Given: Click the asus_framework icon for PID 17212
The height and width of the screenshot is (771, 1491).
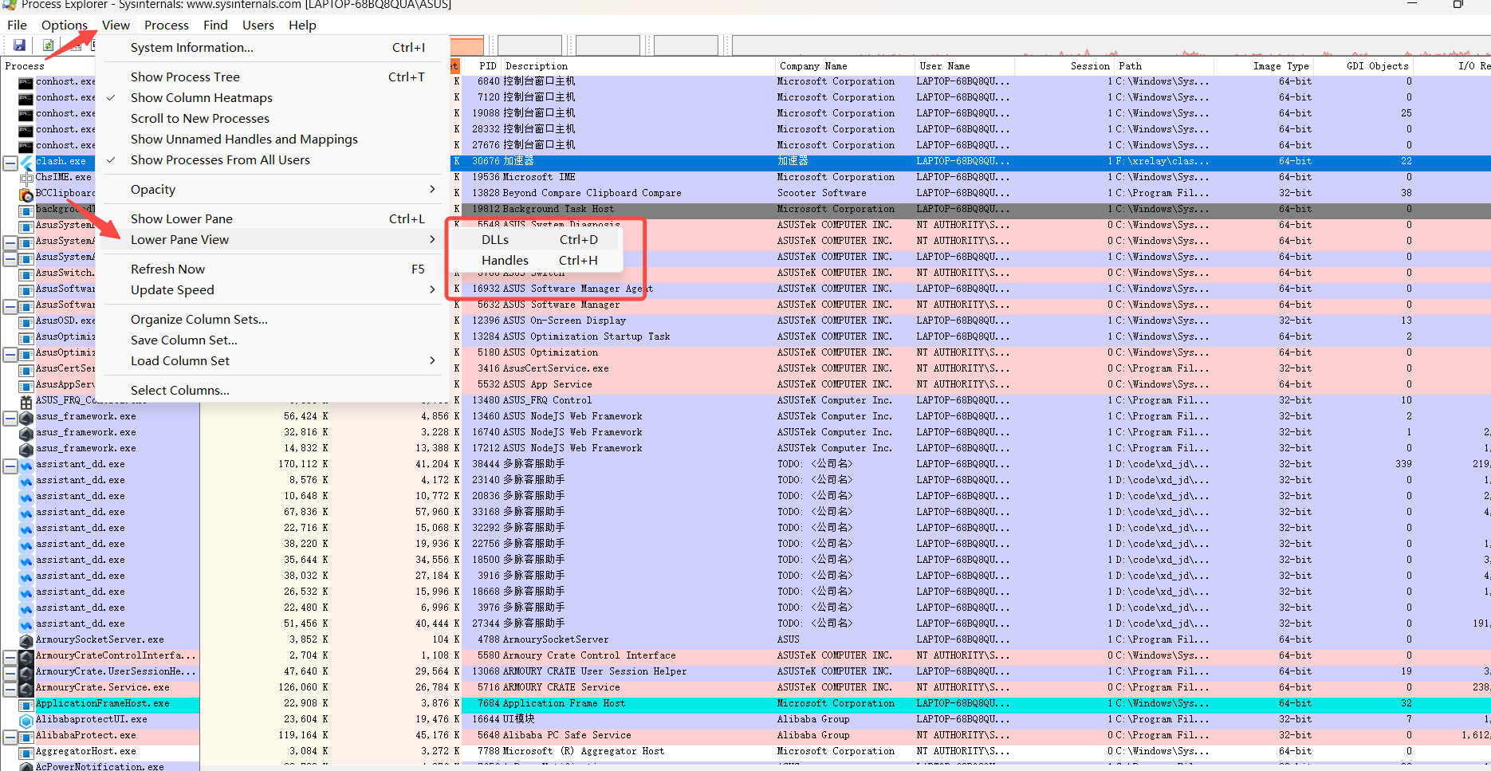Looking at the screenshot, I should click(x=26, y=449).
